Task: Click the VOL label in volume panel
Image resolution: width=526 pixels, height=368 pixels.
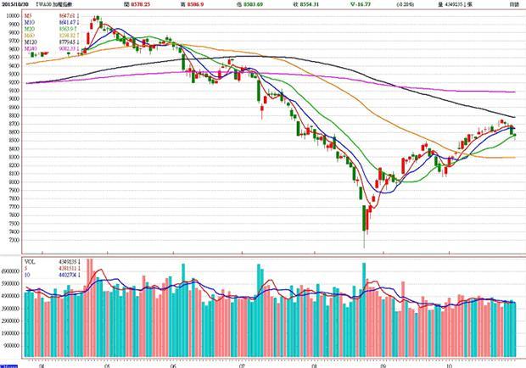Action: [x=30, y=262]
